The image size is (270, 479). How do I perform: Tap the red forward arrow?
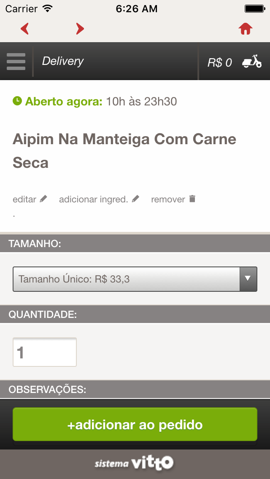pyautogui.click(x=80, y=29)
